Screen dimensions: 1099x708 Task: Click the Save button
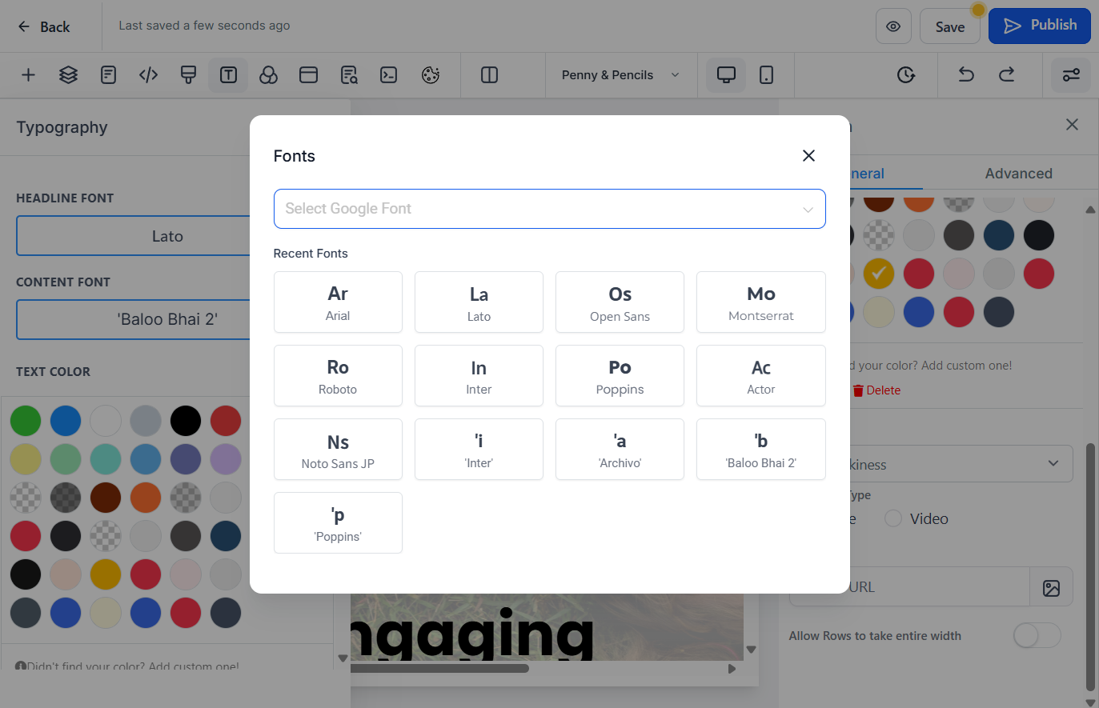click(950, 26)
